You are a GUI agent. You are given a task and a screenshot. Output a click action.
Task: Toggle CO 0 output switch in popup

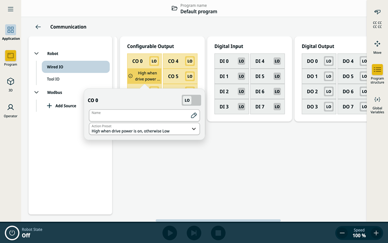pyautogui.click(x=191, y=100)
